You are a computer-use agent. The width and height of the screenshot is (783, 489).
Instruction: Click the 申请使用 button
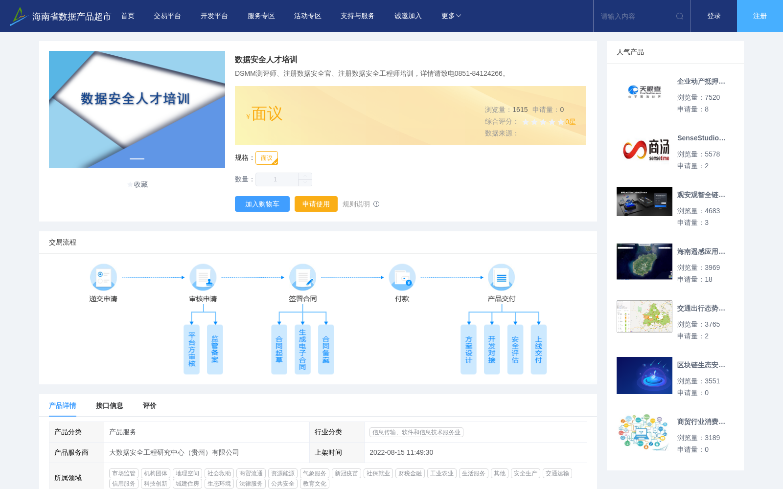pos(316,204)
